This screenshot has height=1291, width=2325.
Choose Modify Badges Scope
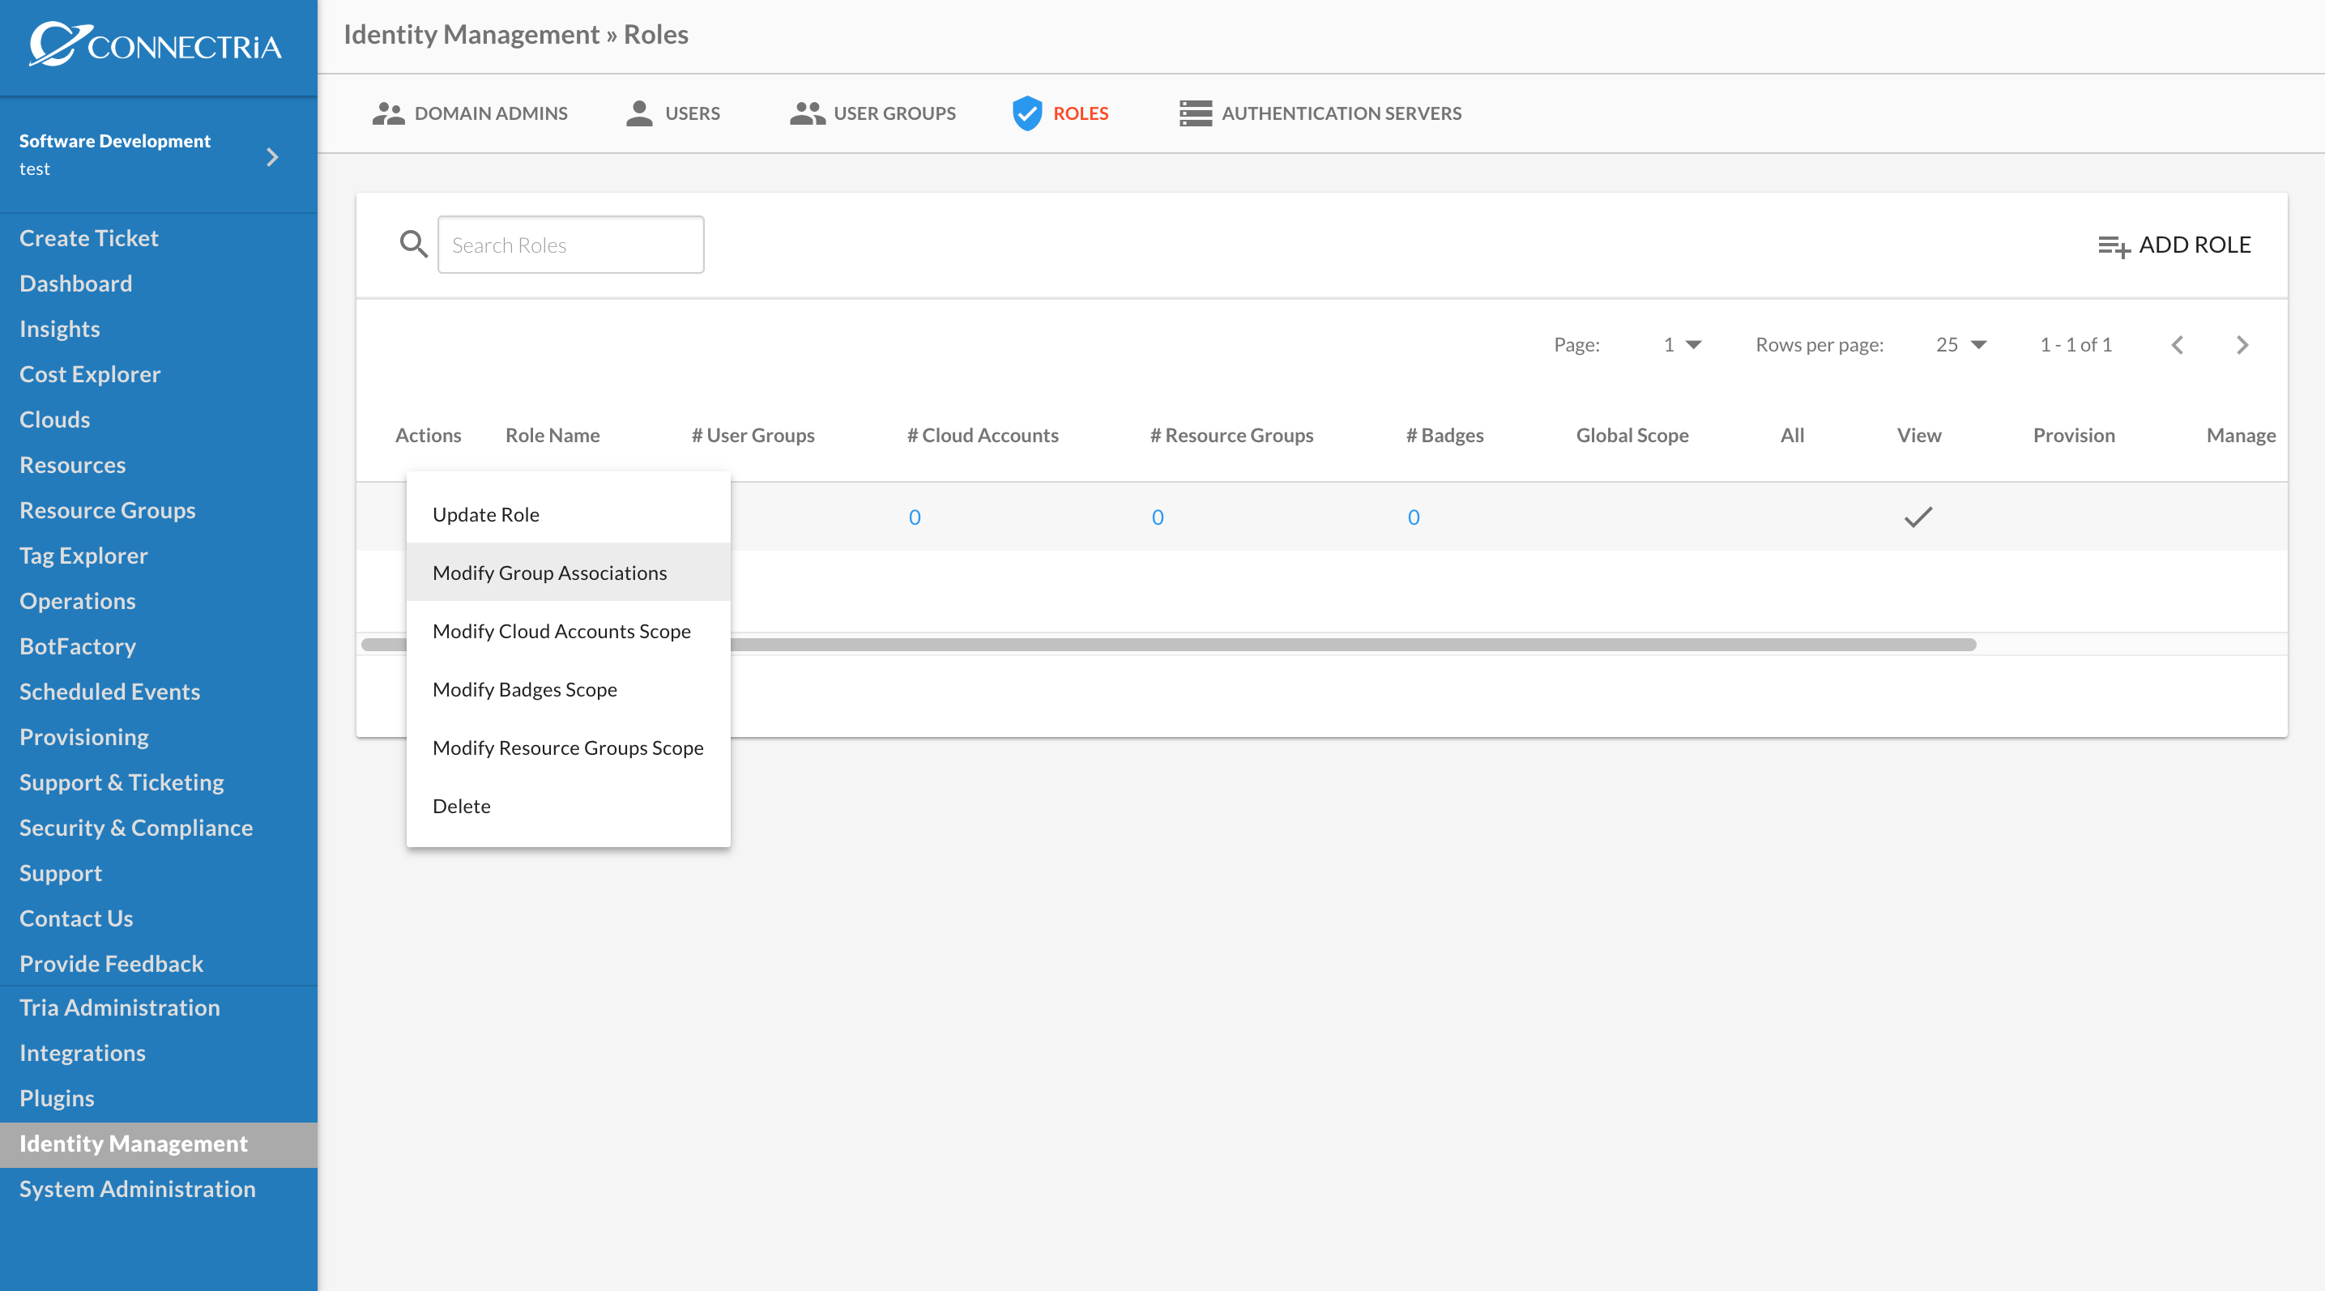(x=568, y=689)
